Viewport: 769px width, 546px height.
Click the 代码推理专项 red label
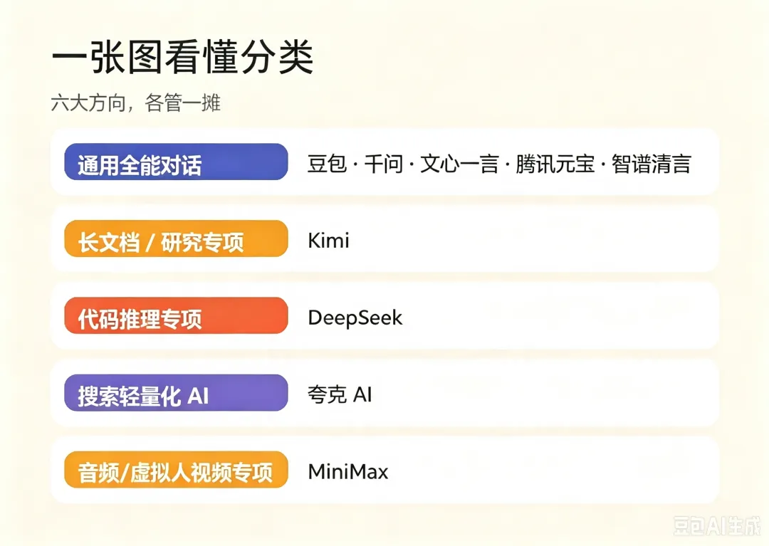click(176, 315)
